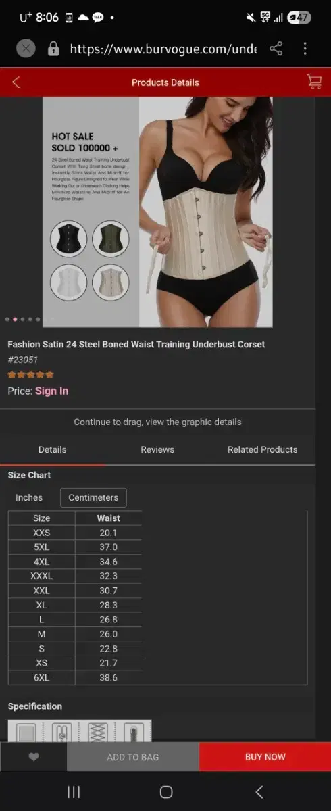The height and width of the screenshot is (811, 331).
Task: Tap the lock icon beside the URL
Action: [53, 49]
